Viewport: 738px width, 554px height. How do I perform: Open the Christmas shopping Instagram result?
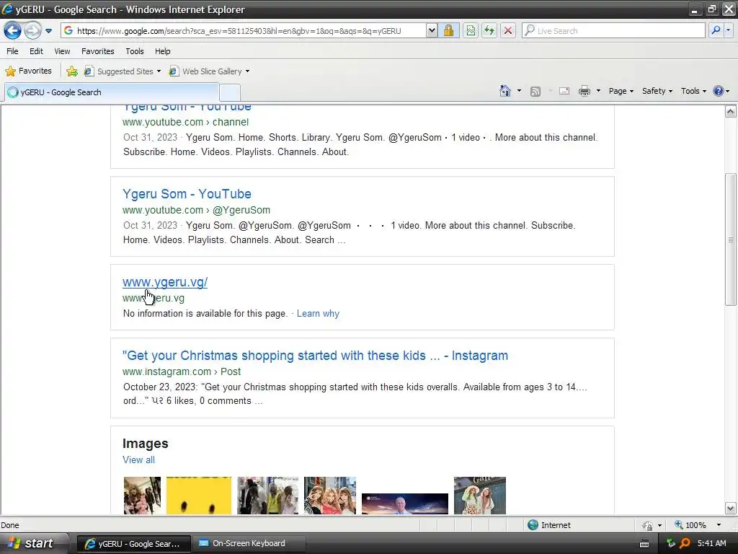315,356
